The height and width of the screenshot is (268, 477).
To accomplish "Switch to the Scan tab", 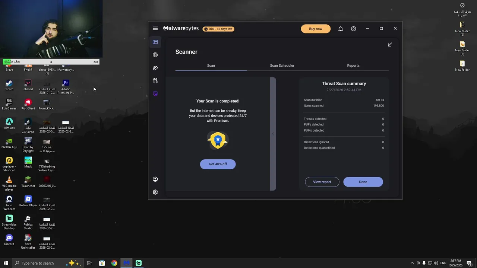I will (x=211, y=66).
